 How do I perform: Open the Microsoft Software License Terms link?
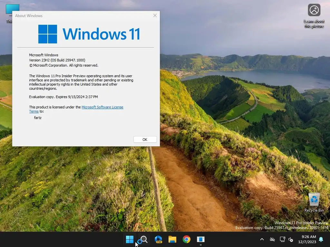pos(102,107)
